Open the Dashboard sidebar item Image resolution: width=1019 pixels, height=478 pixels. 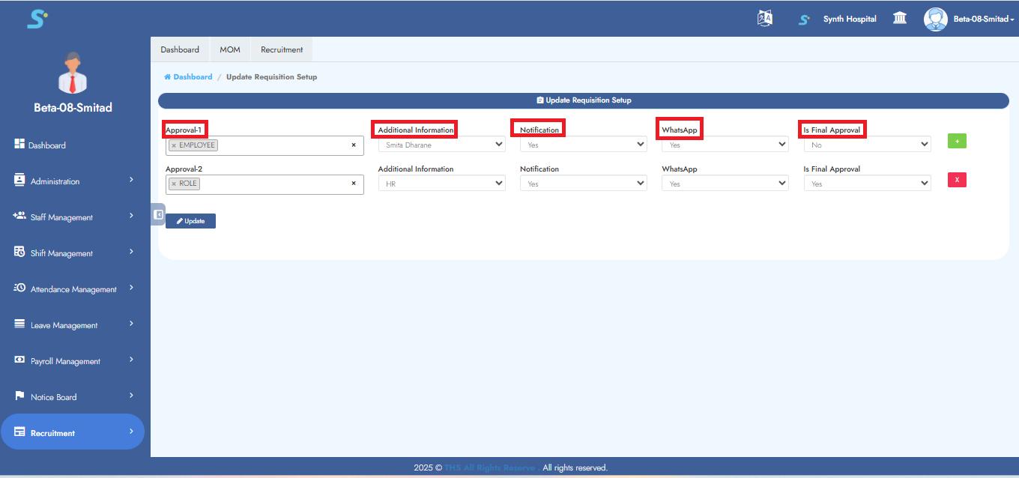[x=46, y=145]
